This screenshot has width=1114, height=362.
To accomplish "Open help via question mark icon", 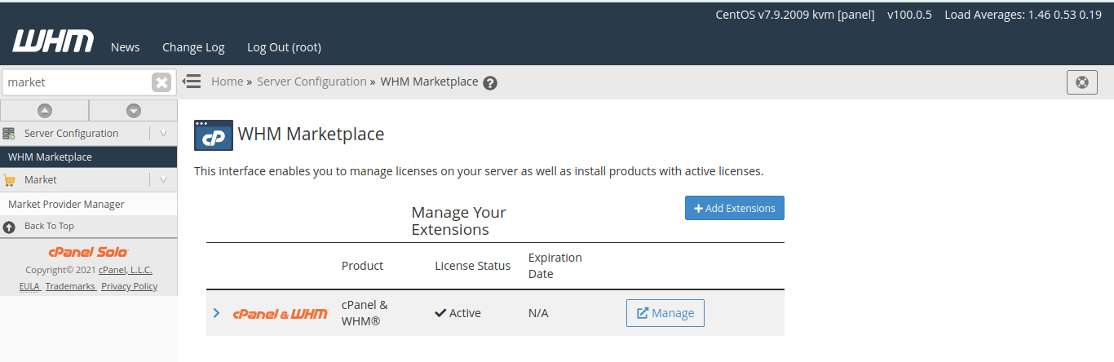I will pyautogui.click(x=490, y=83).
